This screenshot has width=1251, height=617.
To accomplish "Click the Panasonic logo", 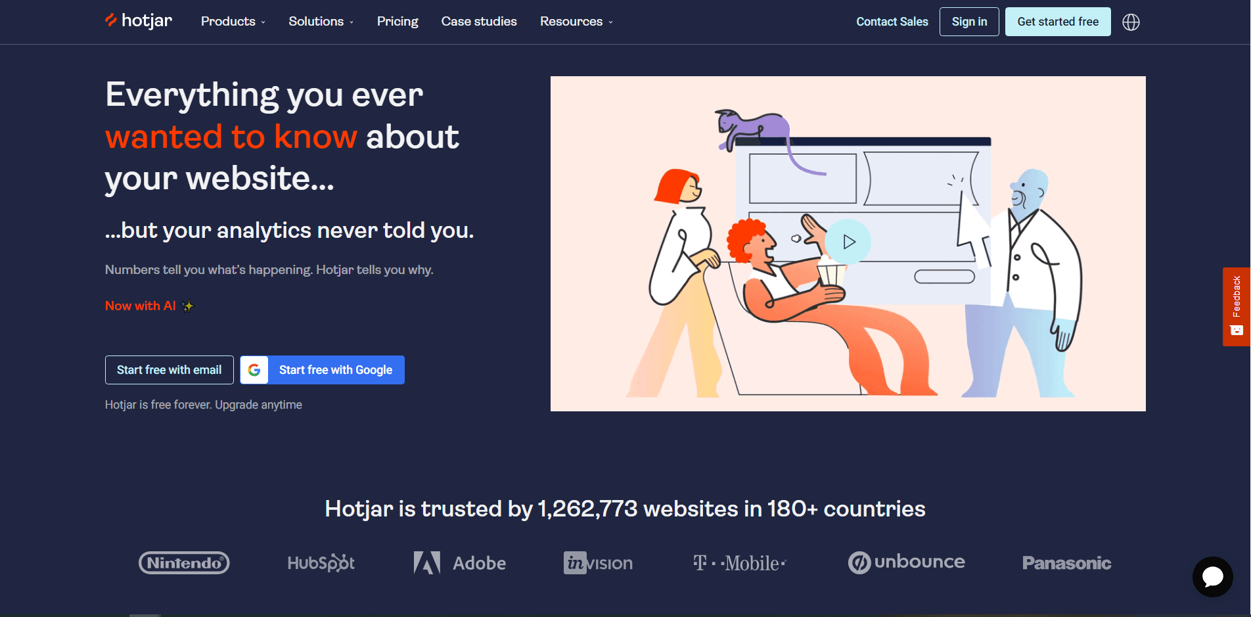I will [x=1066, y=563].
